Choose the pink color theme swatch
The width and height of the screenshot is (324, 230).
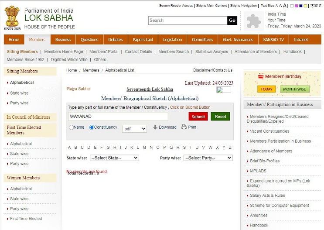click(297, 6)
